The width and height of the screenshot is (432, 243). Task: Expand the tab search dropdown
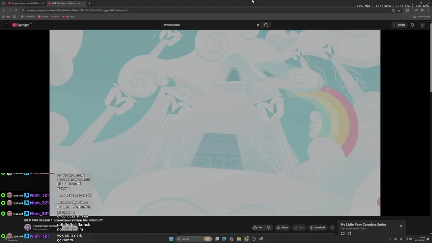[x=3, y=3]
